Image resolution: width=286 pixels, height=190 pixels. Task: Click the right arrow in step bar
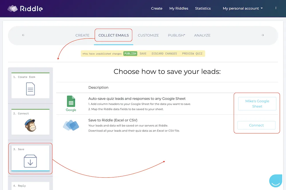[263, 35]
